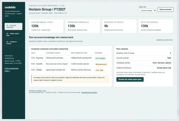The image size is (179, 121).
Task: Click Validate North reporting brief action
Action: [81, 58]
